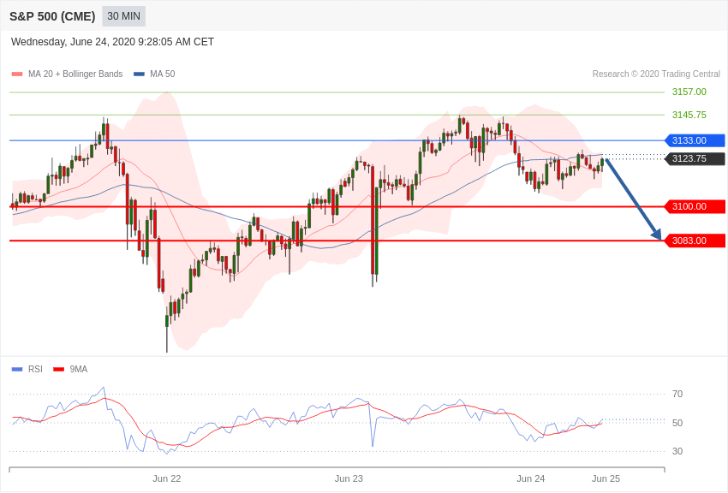Click the 'Jun 22' date axis label
728x493 pixels.
[167, 478]
